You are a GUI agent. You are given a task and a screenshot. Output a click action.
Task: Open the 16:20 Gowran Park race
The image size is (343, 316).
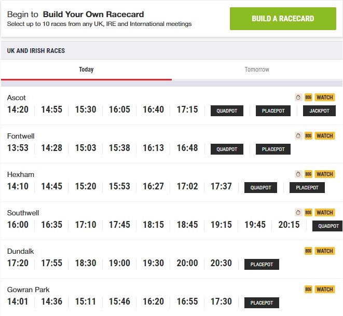click(x=153, y=302)
